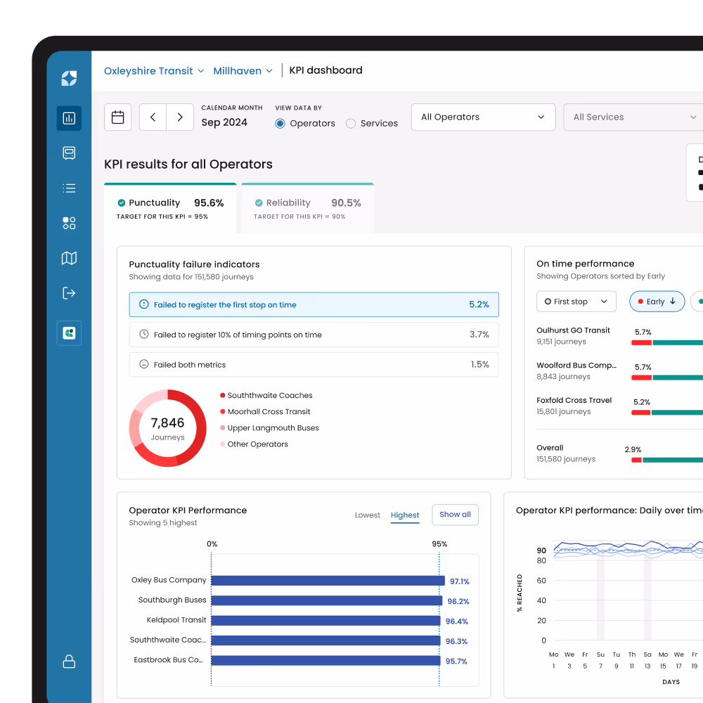Select the Operators radio button
This screenshot has height=703, width=703.
(x=280, y=123)
